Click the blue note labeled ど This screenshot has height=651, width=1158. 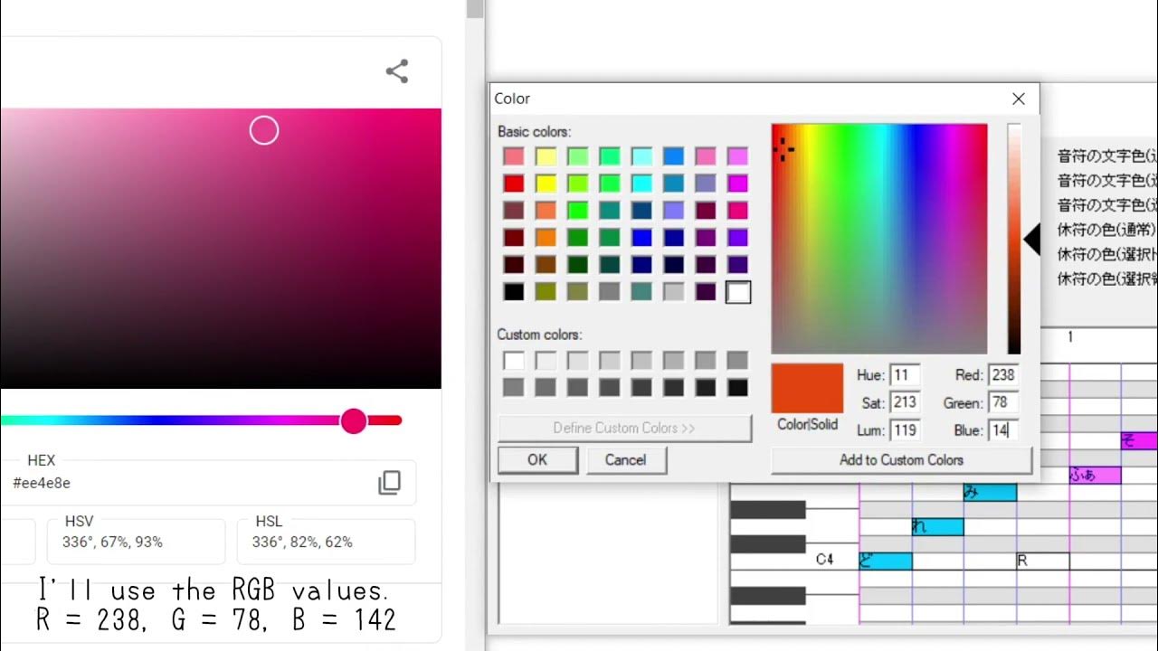[886, 561]
